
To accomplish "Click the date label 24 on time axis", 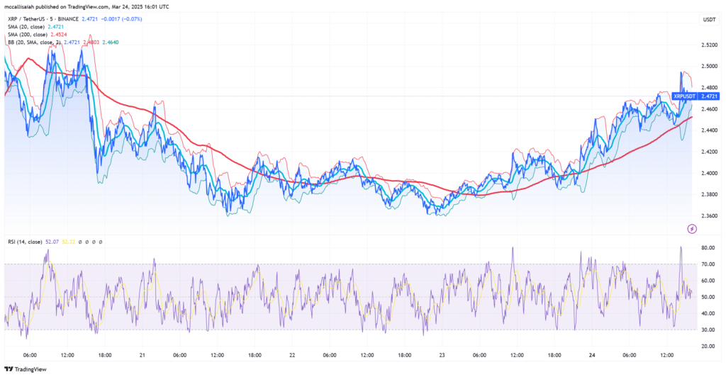I will click(592, 355).
